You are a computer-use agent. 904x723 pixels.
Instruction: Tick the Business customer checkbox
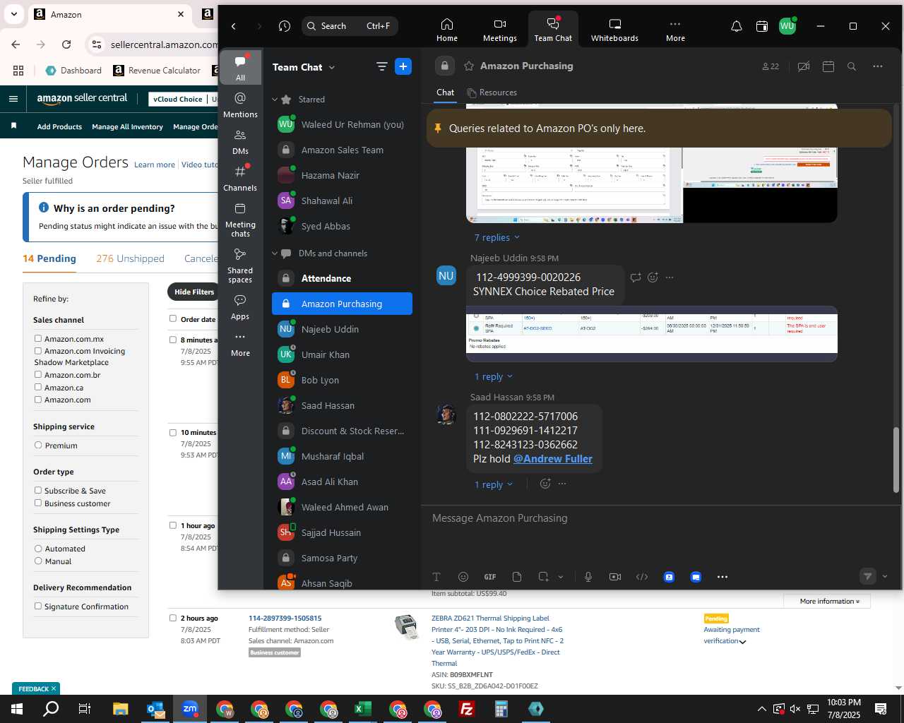(38, 503)
